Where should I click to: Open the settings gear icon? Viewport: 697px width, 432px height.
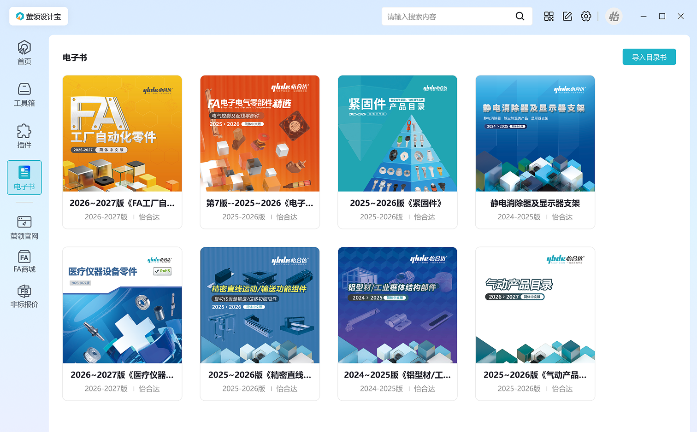point(586,17)
